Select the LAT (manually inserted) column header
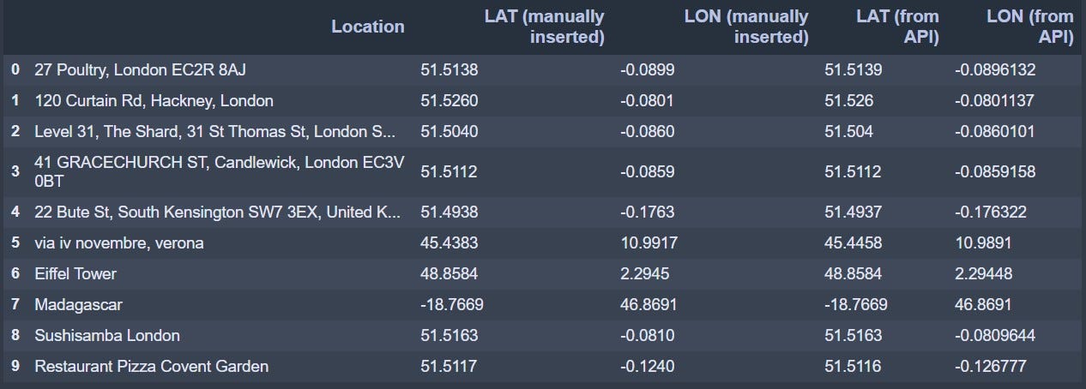Viewport: 1086px width, 389px height. point(544,27)
